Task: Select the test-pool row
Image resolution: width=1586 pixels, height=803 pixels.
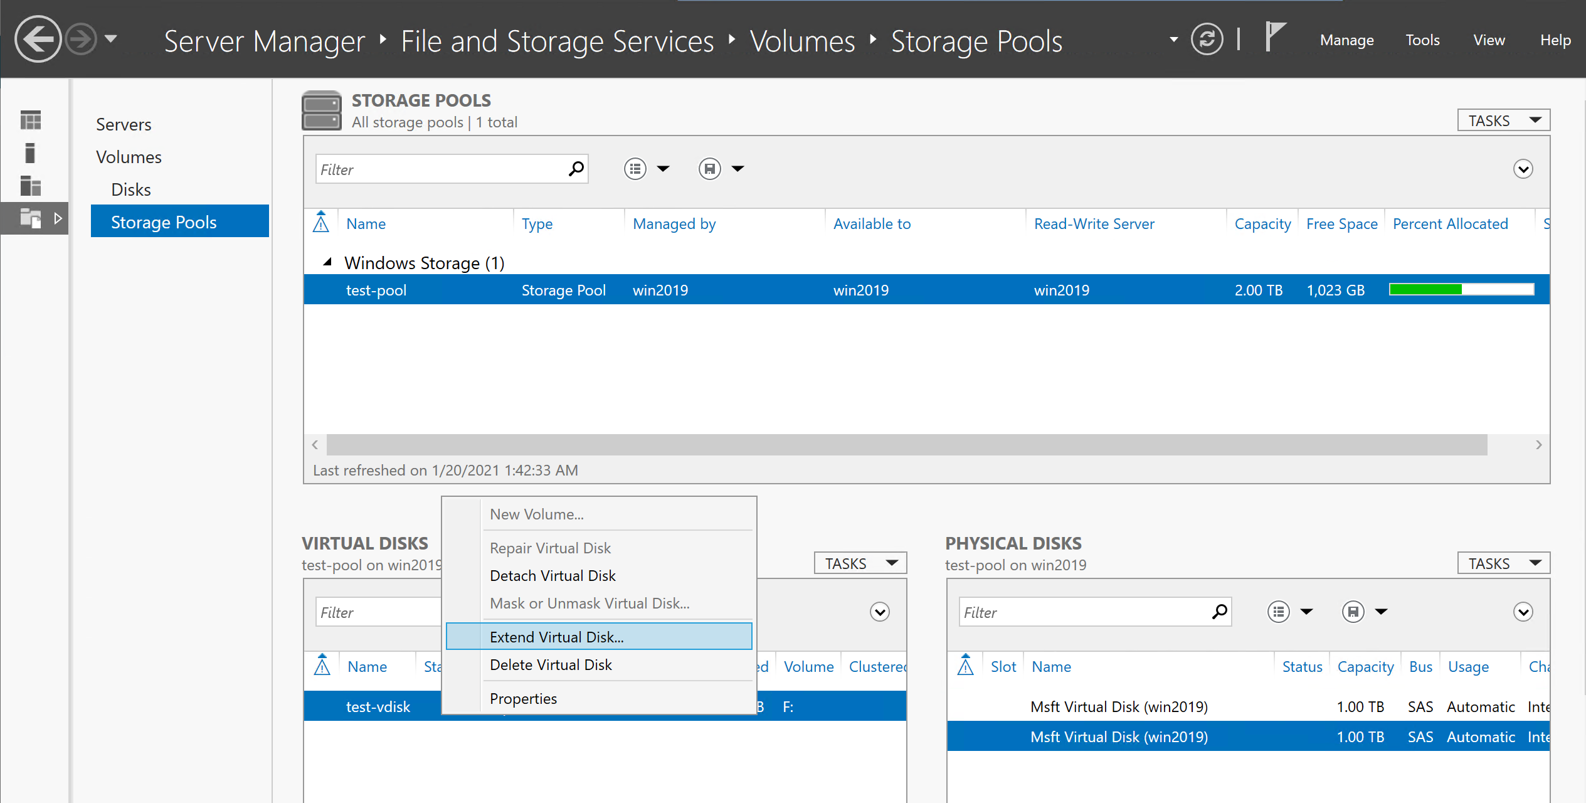Action: (926, 290)
